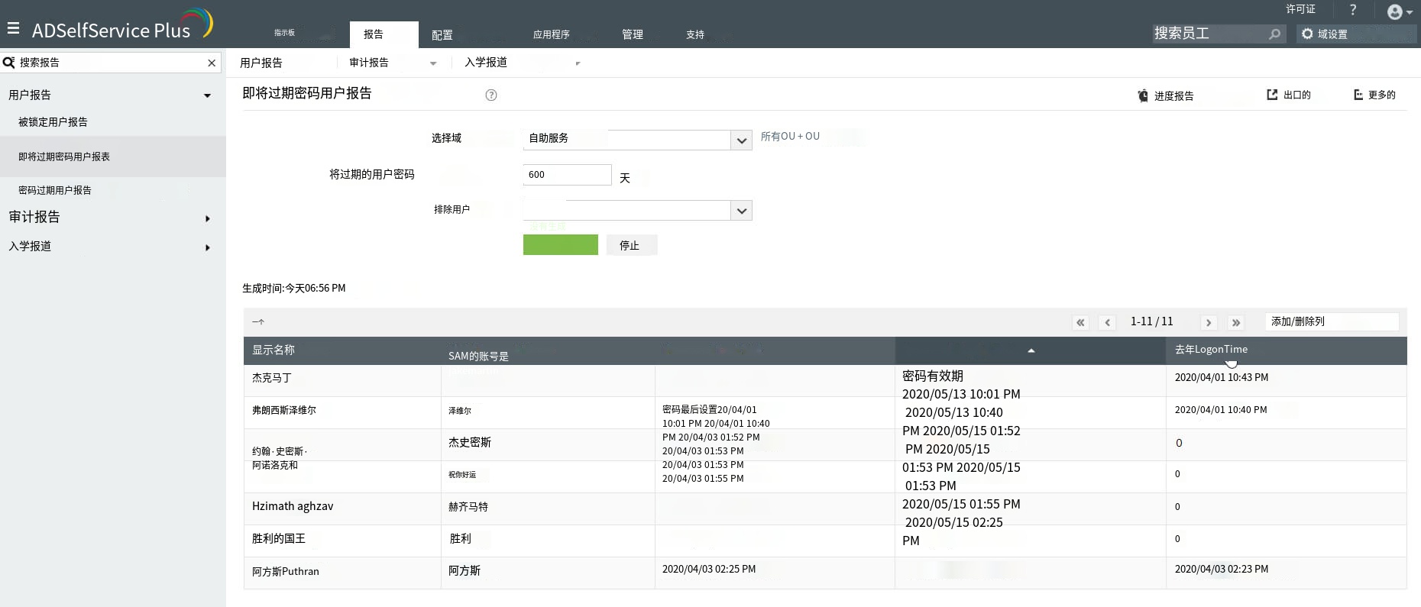Expand the 入学报道 sidebar section

pyautogui.click(x=207, y=247)
